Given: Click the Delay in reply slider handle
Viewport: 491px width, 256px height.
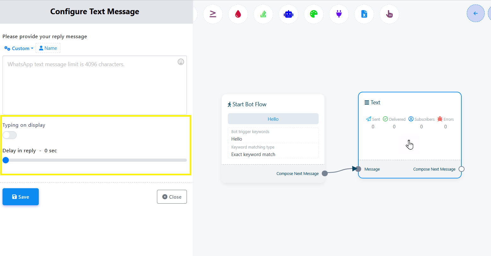Looking at the screenshot, I should pos(6,160).
